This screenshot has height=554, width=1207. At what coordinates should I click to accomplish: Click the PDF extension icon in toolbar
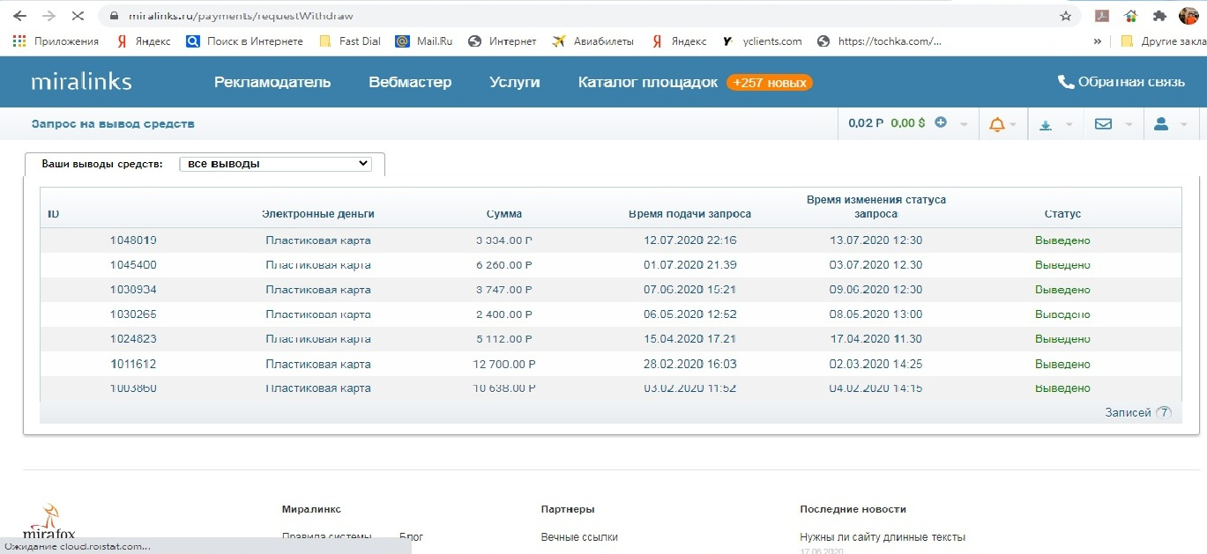1101,16
